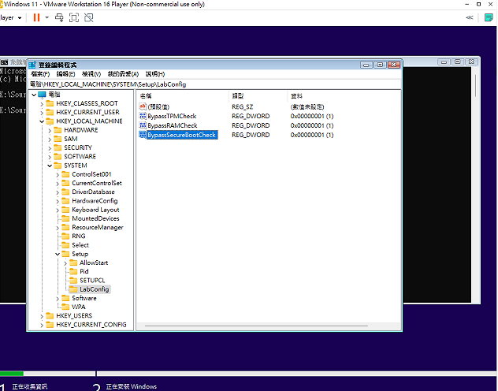The height and width of the screenshot is (391, 498).
Task: Pause the virtual machine
Action: (x=36, y=17)
